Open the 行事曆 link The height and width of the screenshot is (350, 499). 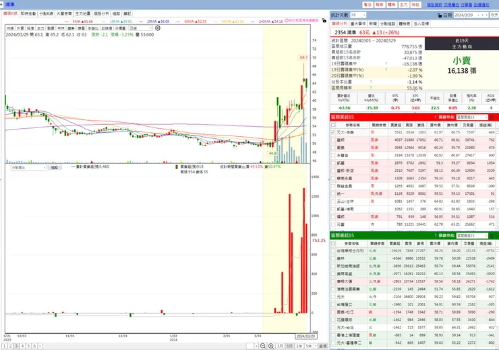point(466,5)
